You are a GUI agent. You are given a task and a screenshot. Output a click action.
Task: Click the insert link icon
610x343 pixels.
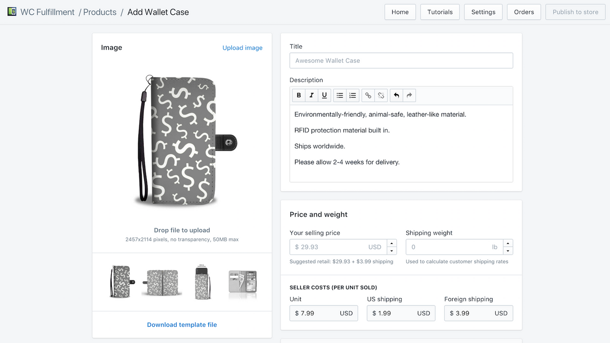tap(368, 95)
